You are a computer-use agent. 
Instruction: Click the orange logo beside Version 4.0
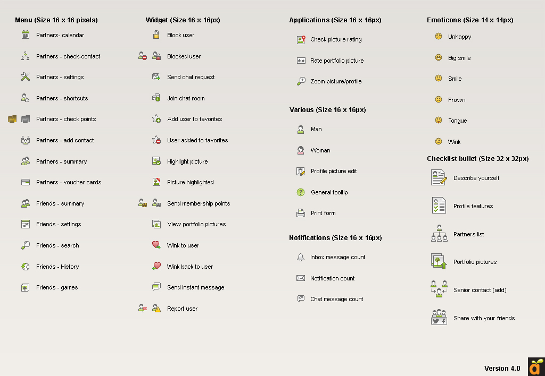[x=536, y=367]
